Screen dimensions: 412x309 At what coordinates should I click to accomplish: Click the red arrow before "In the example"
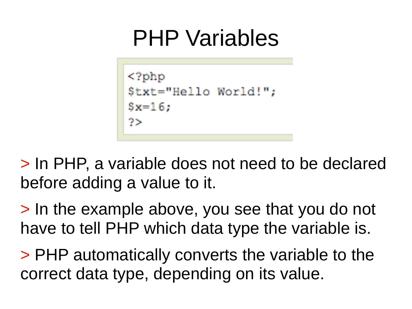[25, 209]
